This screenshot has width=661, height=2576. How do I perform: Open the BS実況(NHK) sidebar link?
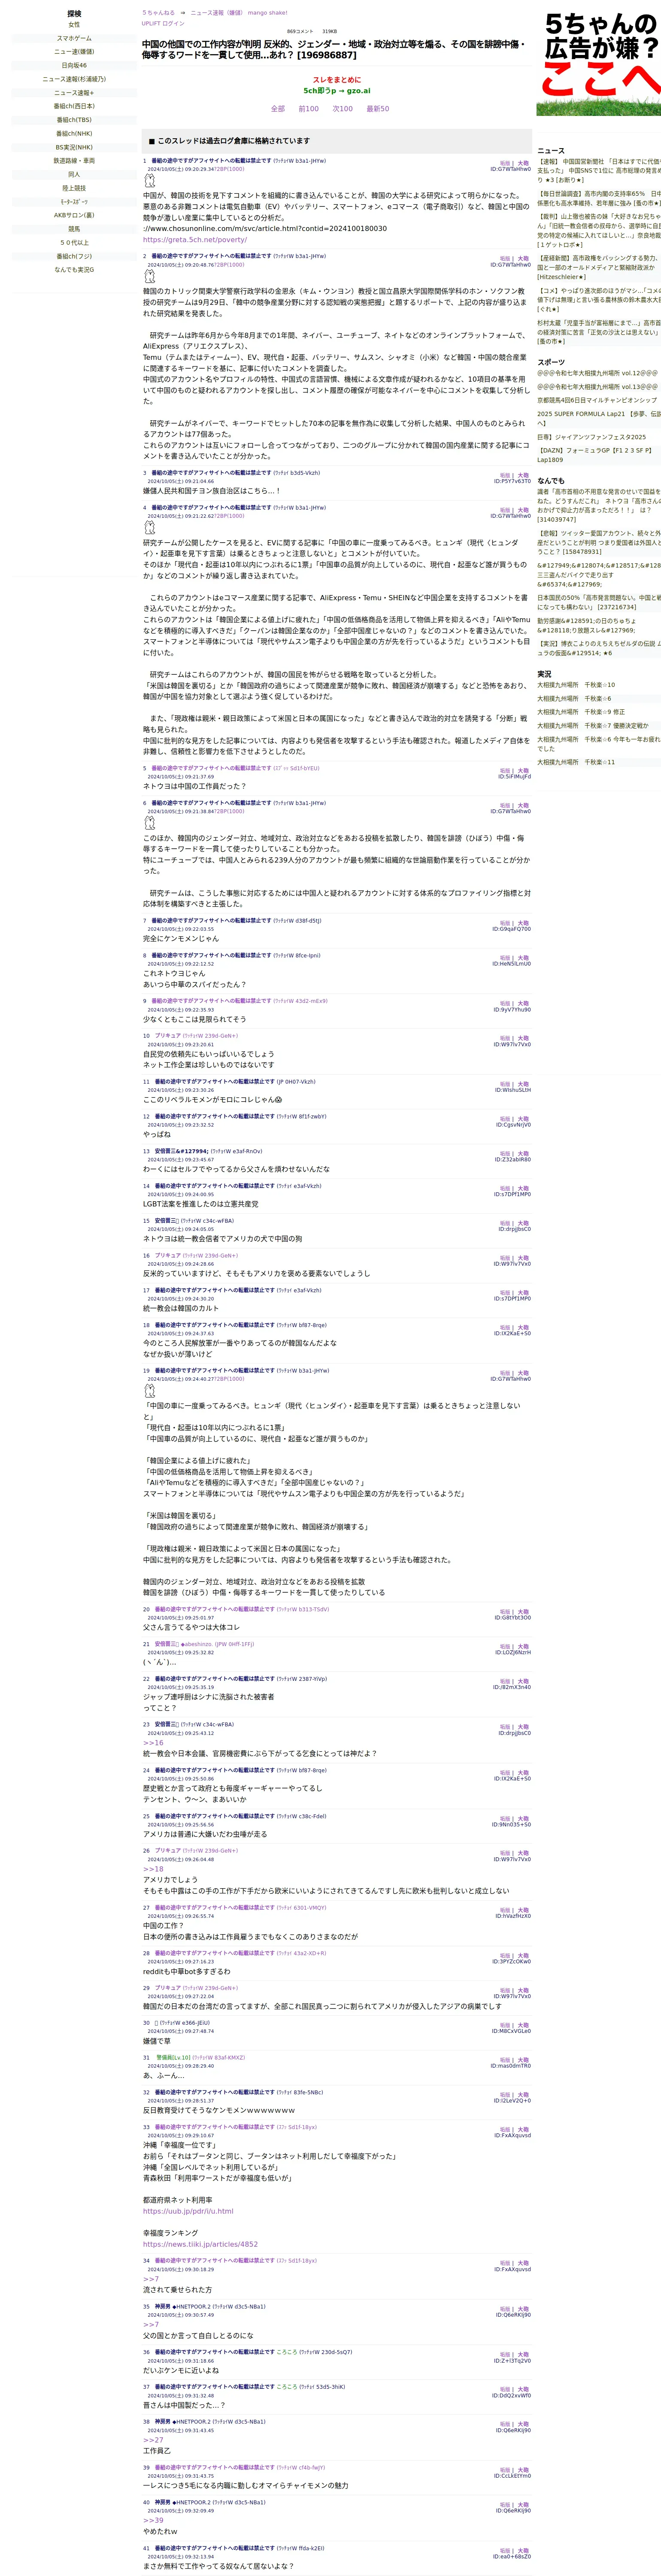click(74, 147)
